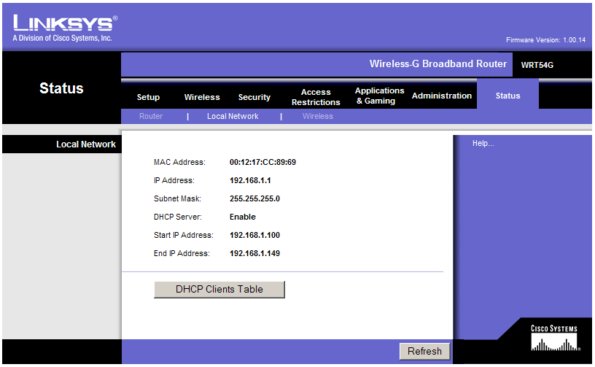Select subnet mask value 255.255.255.0
The height and width of the screenshot is (367, 595).
(x=254, y=198)
